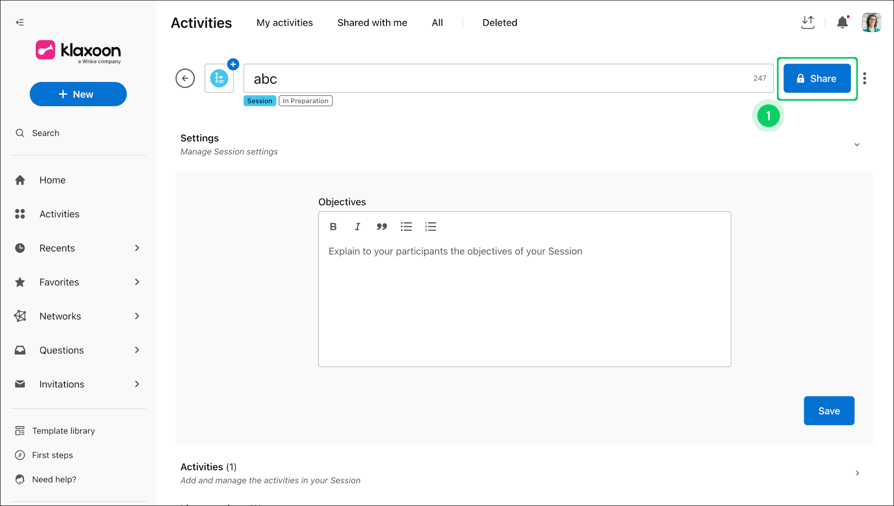Expand the Activities (1) section chevron
The width and height of the screenshot is (894, 506).
pos(857,473)
